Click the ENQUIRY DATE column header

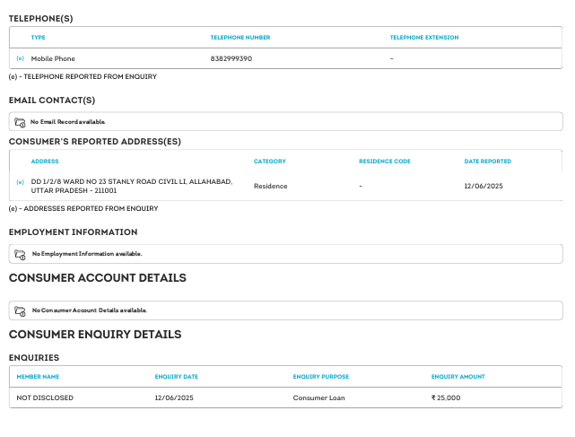tap(177, 377)
